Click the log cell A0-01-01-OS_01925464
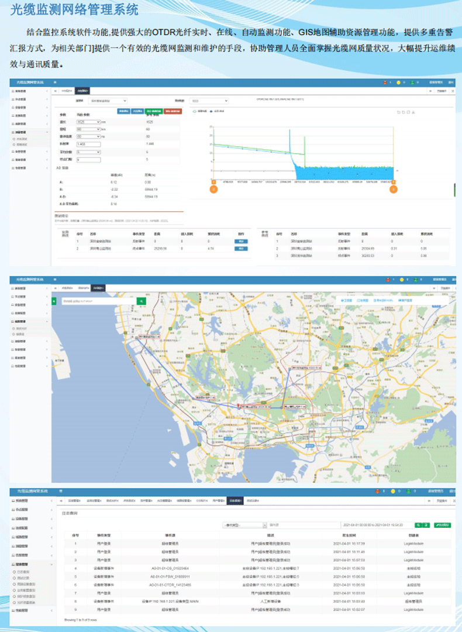Viewport: 462px width, 632px height. pos(170,568)
